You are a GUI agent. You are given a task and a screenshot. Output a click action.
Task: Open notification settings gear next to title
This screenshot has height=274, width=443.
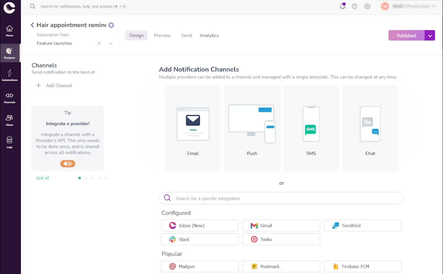coord(111,25)
